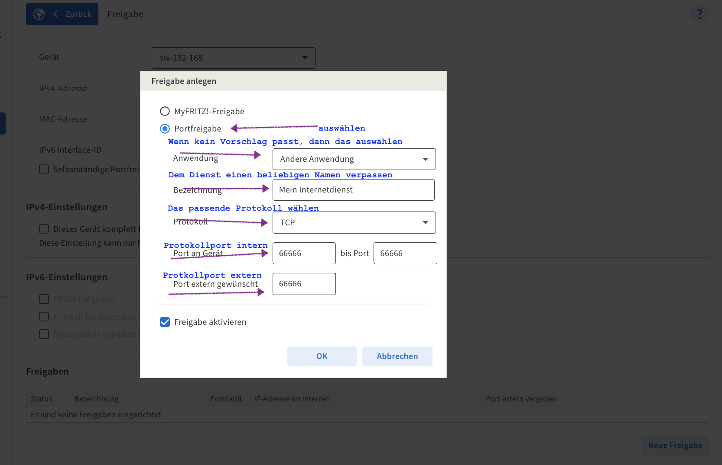Click the back chevron next to Zurück
Viewport: 722px width, 465px height.
coord(55,14)
